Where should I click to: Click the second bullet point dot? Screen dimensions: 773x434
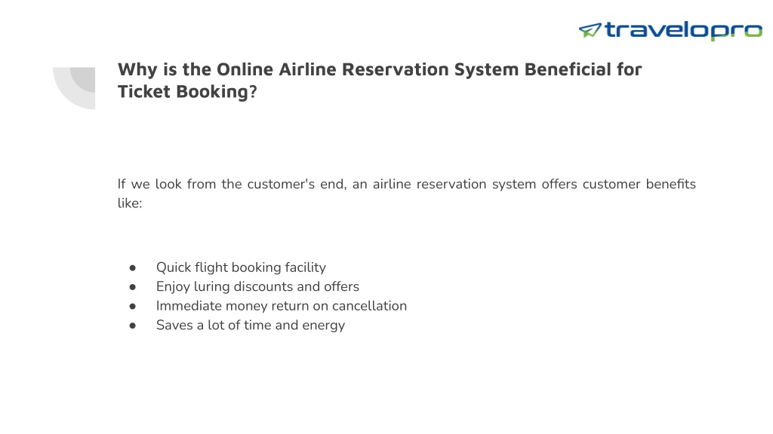133,287
